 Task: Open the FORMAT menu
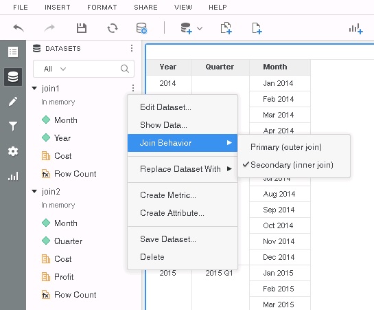(x=102, y=8)
